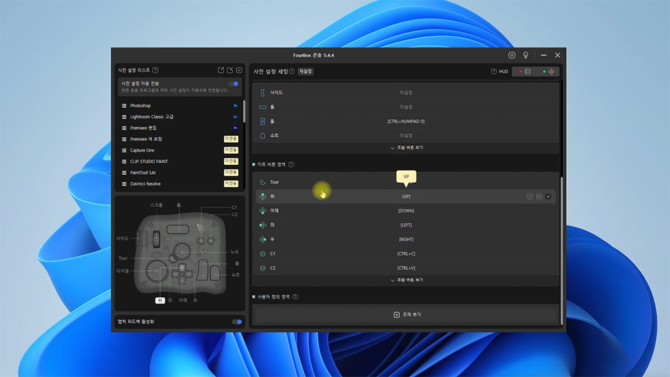Click the [DOWN] binding value
The width and height of the screenshot is (670, 377).
coord(406,211)
